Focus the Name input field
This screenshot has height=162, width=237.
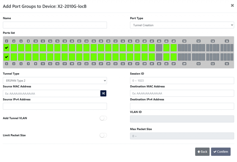pyautogui.click(x=55, y=25)
